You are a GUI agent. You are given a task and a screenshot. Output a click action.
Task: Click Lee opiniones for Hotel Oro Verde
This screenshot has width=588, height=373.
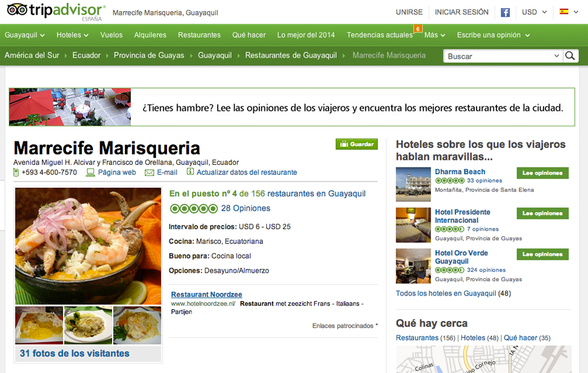[543, 254]
